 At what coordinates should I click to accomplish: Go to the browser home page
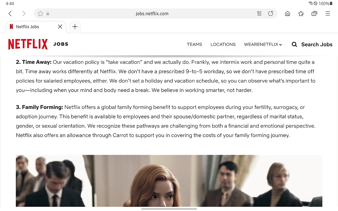[x=288, y=14]
